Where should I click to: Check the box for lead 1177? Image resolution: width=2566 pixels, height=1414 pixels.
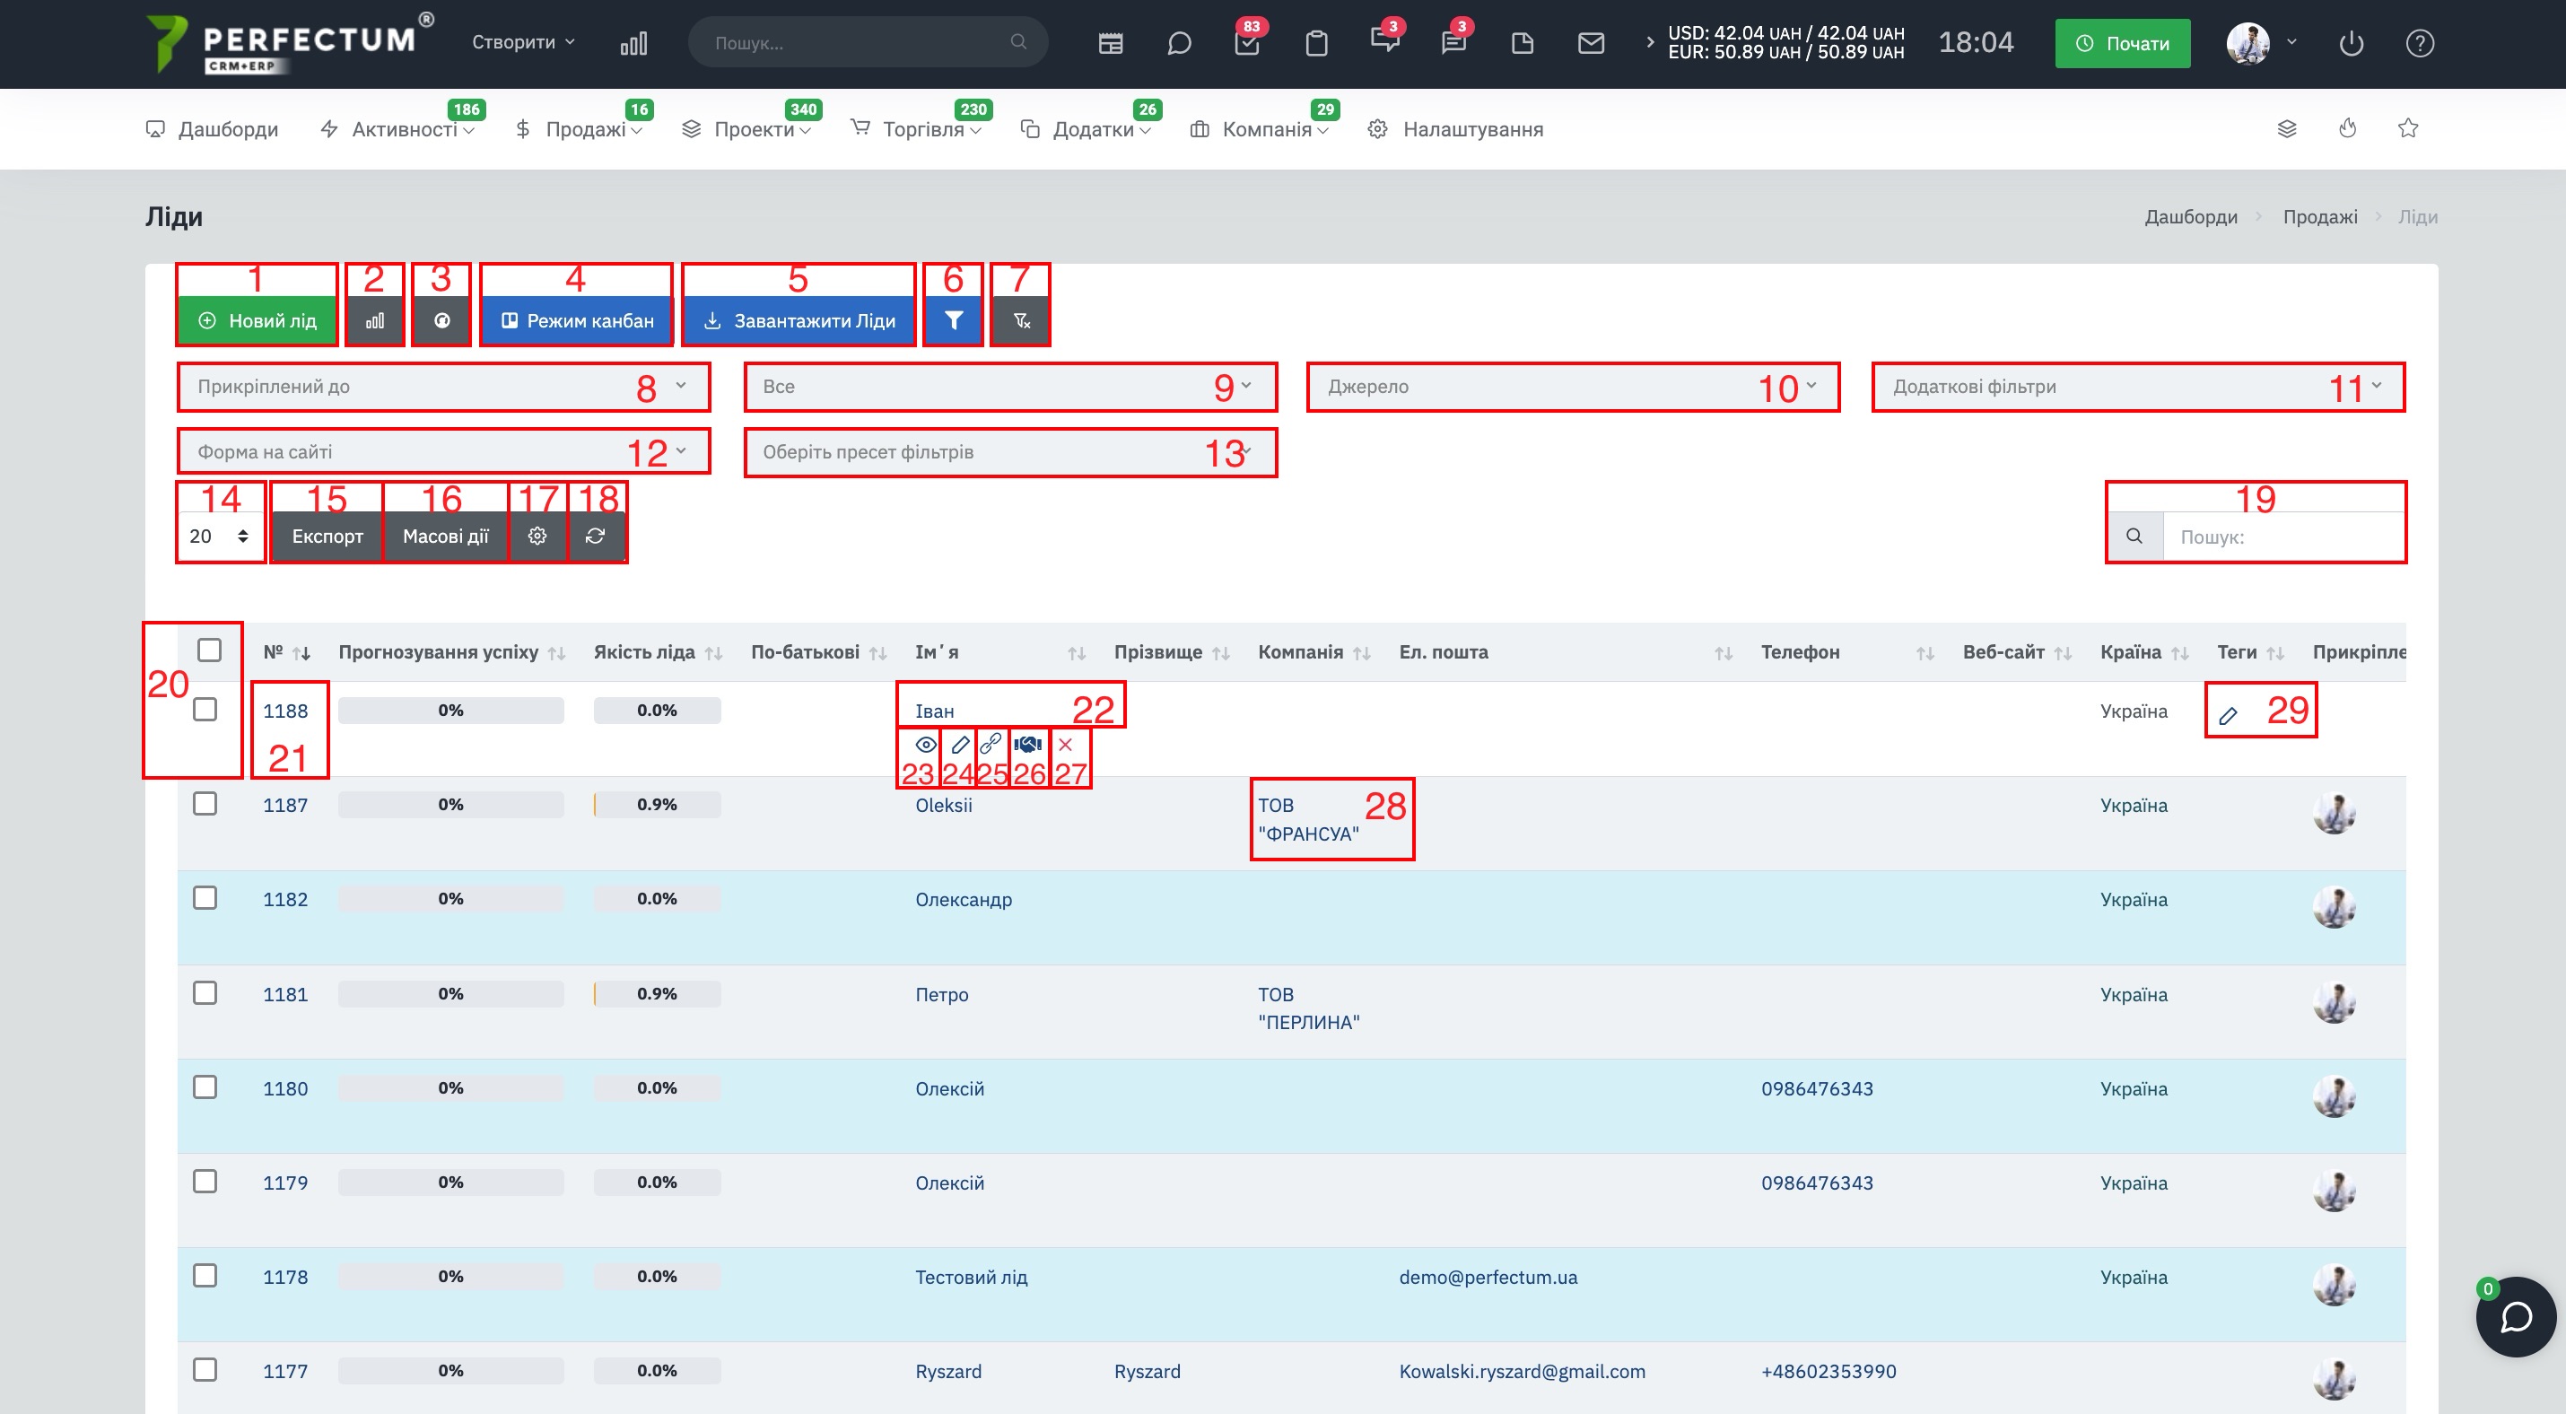coord(205,1369)
